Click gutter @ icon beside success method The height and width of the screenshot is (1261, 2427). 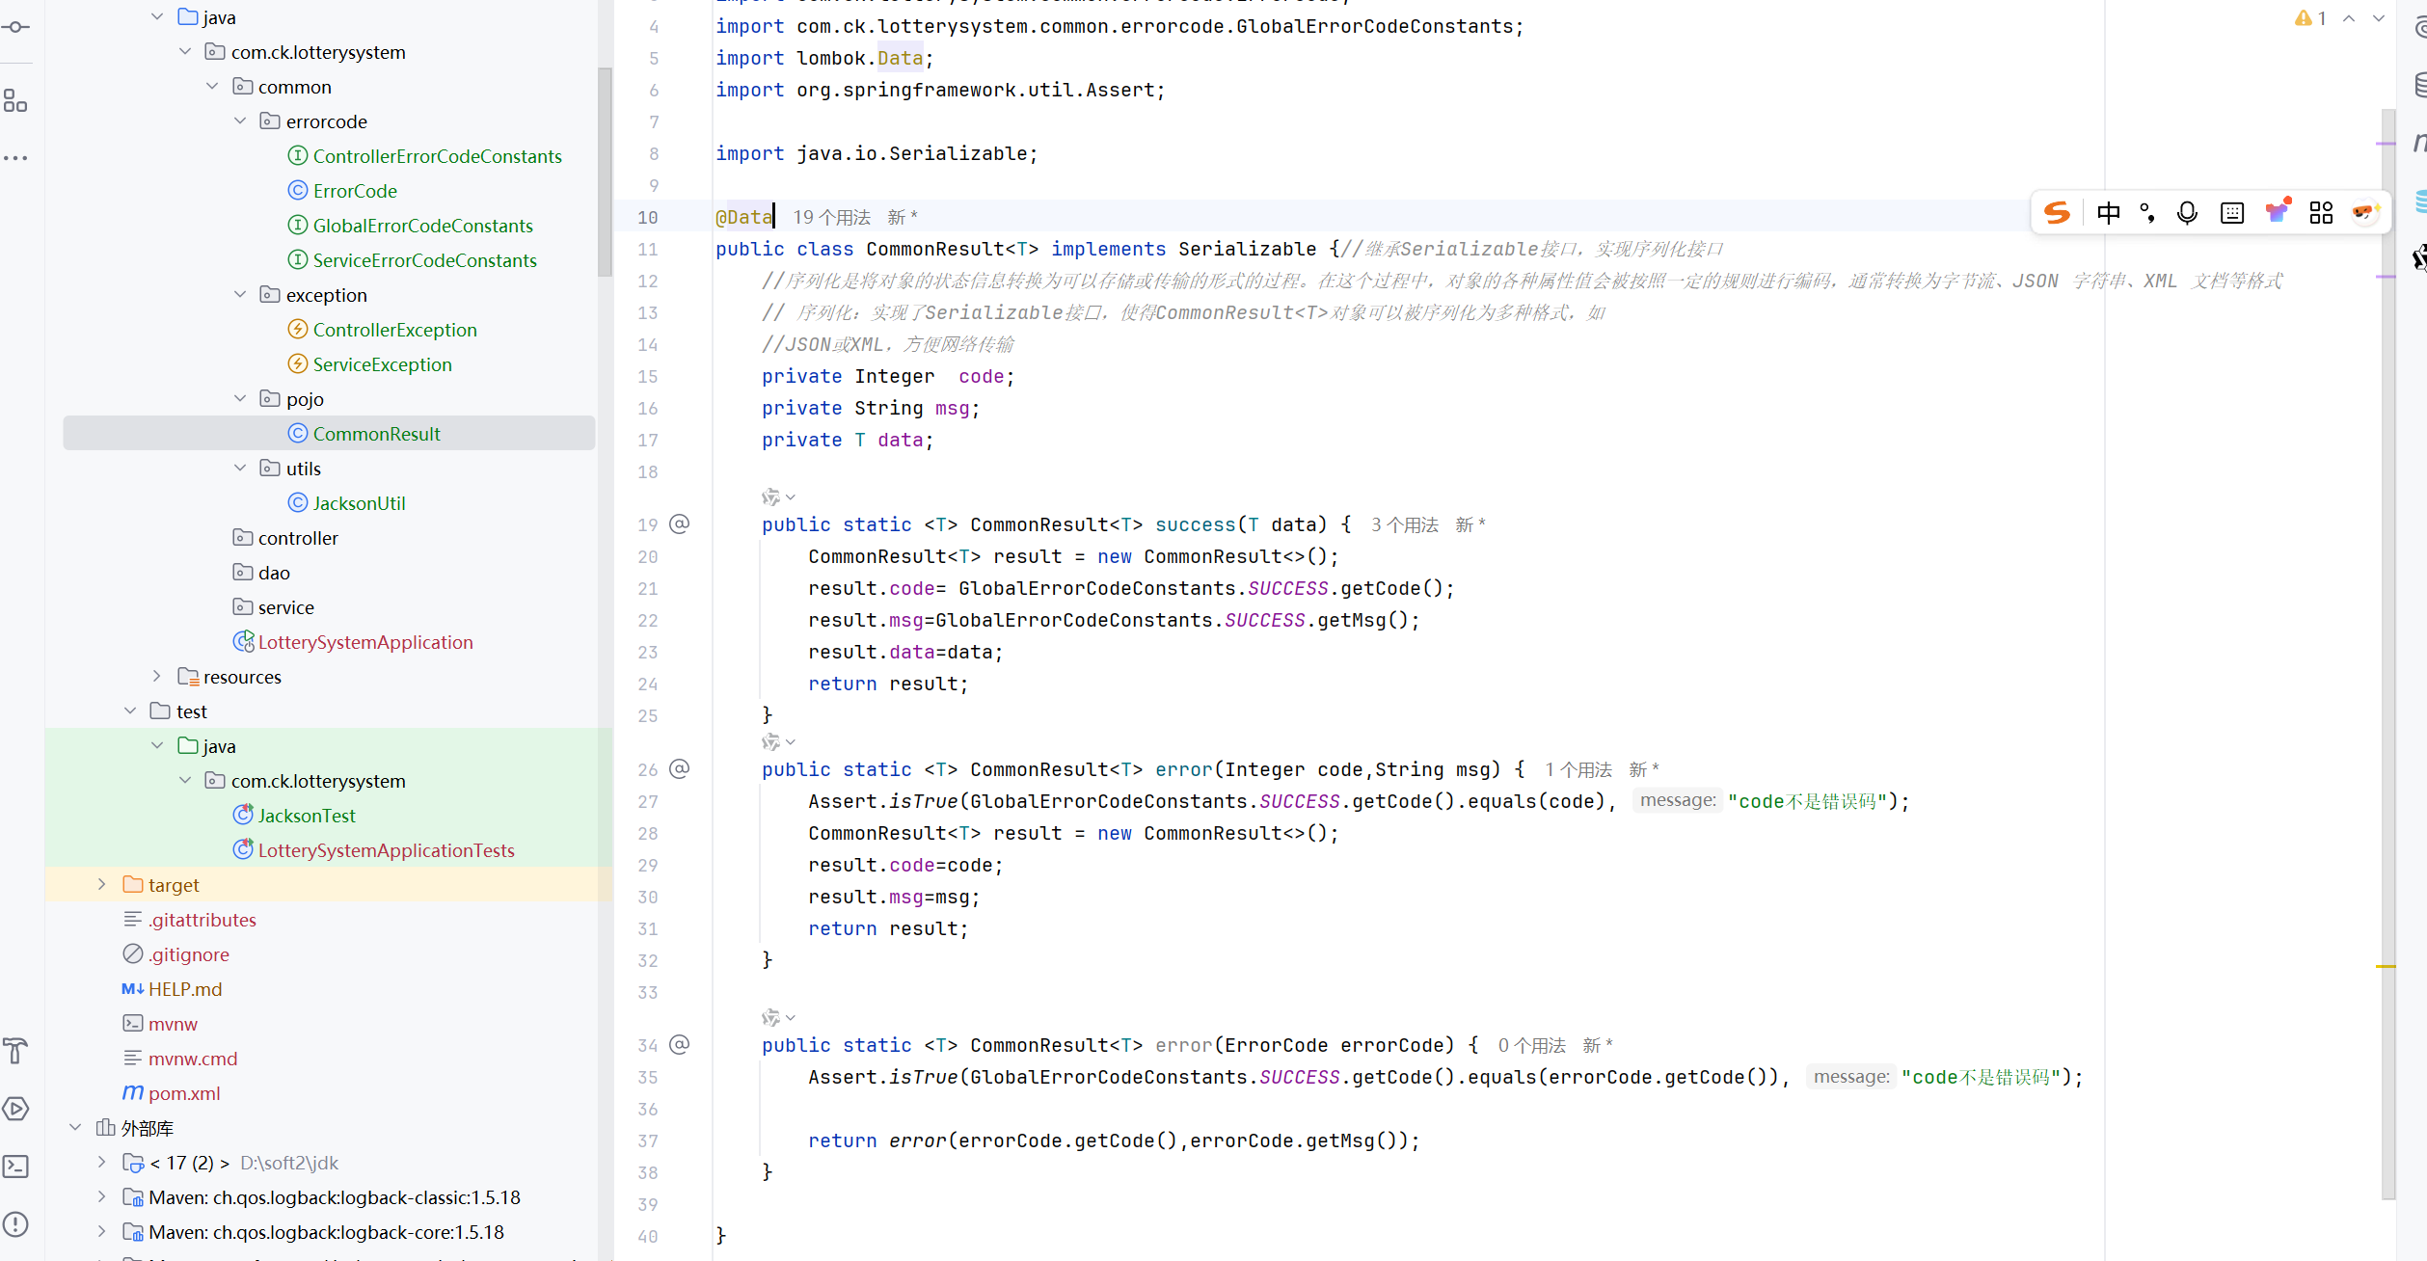[680, 524]
